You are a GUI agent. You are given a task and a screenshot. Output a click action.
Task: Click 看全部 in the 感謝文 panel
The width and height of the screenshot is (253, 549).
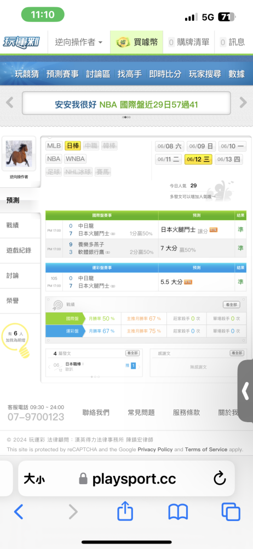(x=237, y=353)
